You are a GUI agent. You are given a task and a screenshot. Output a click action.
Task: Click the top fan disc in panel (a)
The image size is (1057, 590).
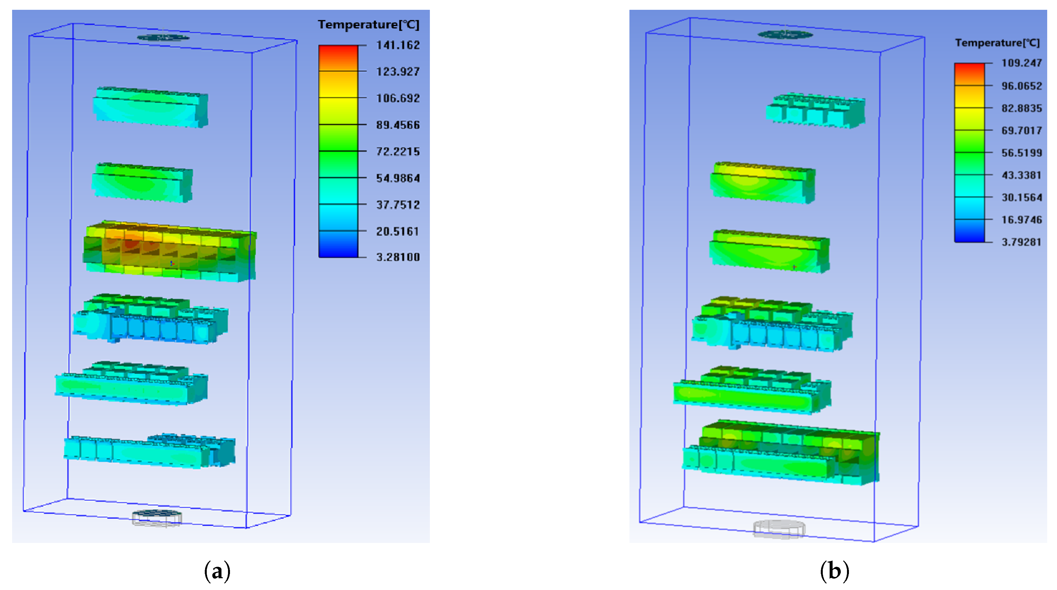click(163, 38)
